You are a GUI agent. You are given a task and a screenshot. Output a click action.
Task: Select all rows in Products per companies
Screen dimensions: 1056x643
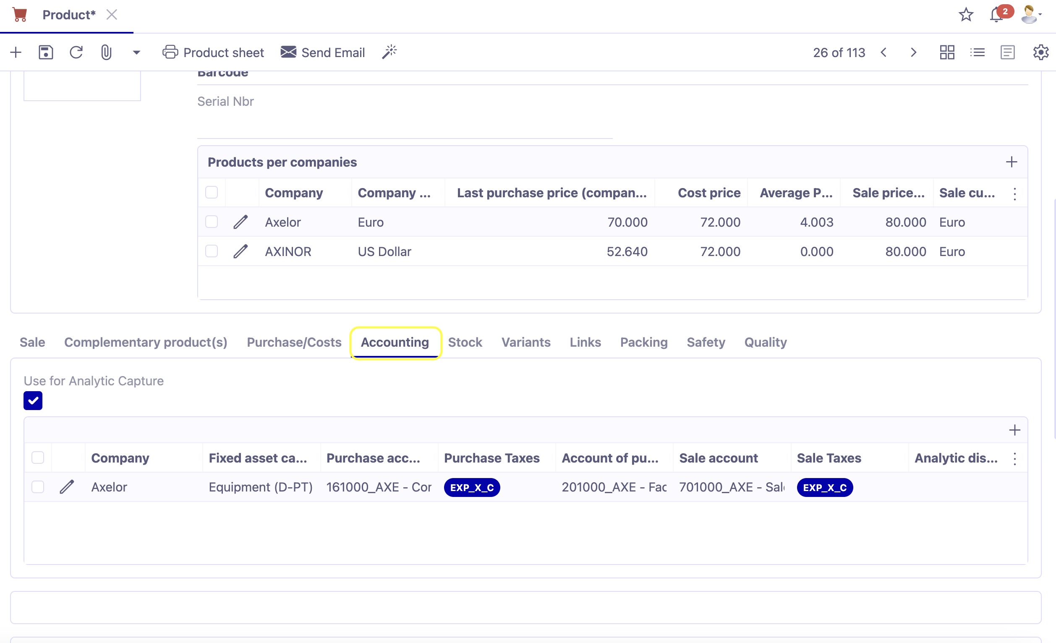211,193
